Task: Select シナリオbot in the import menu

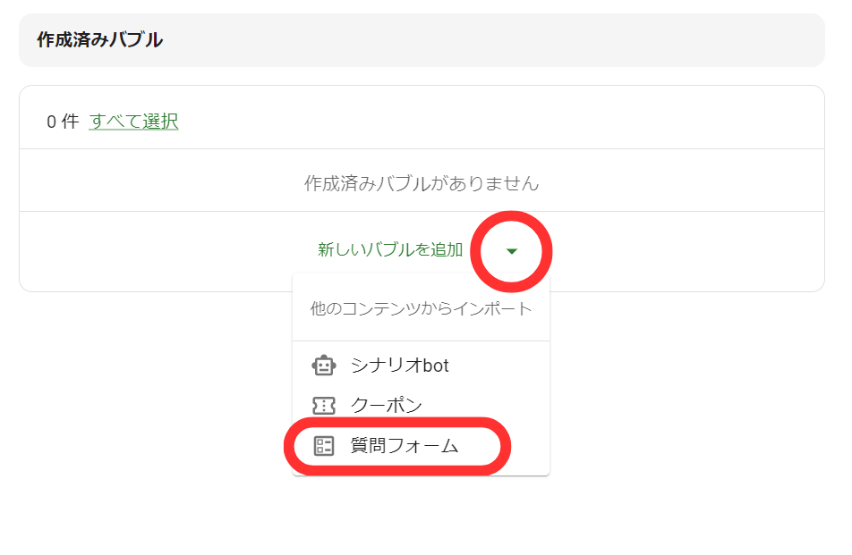Action: pyautogui.click(x=395, y=366)
